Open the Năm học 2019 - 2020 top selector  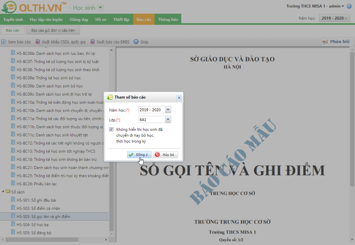coord(334,18)
